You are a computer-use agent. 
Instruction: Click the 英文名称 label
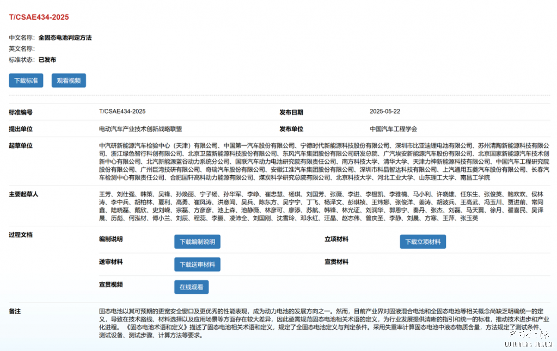(22, 48)
